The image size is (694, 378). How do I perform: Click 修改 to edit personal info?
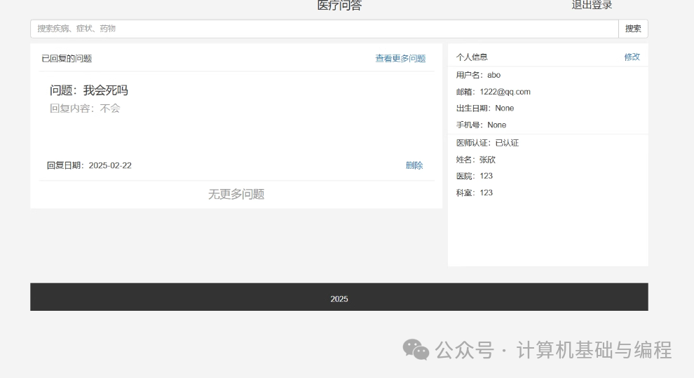click(632, 57)
